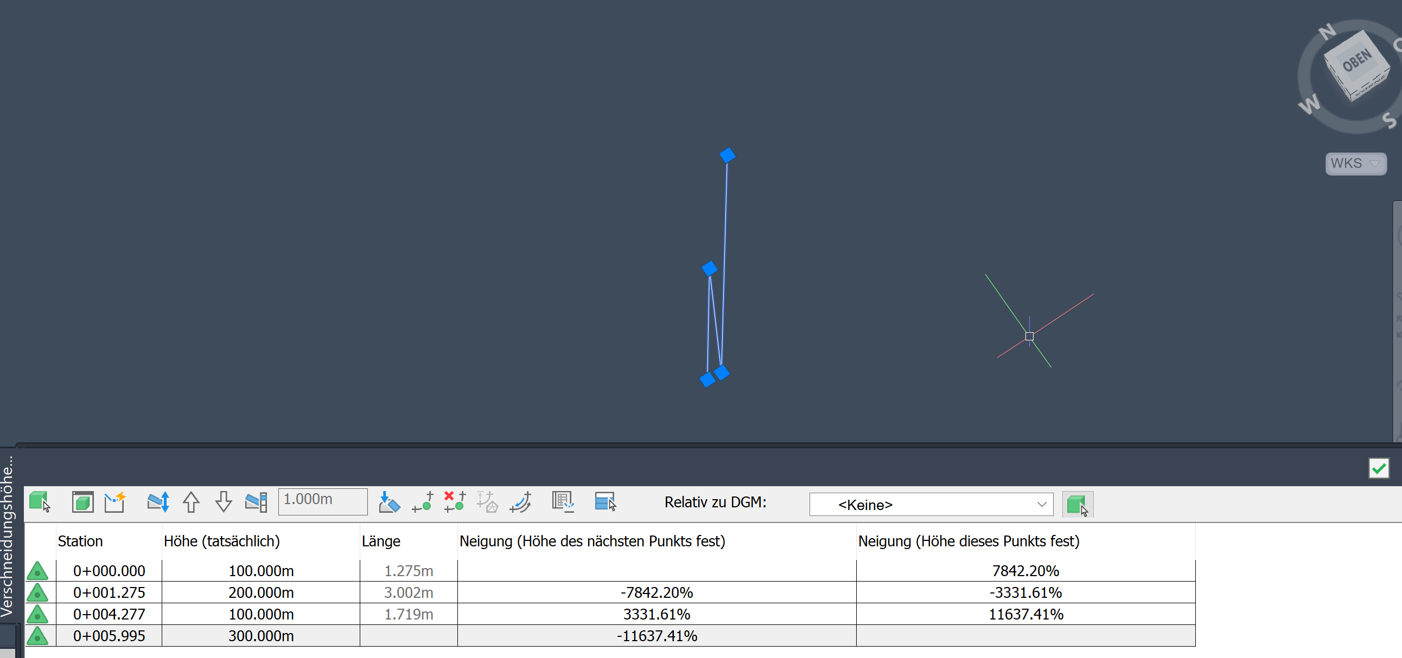The image size is (1402, 658).
Task: Click inside the 1.000m increment input field
Action: 322,501
